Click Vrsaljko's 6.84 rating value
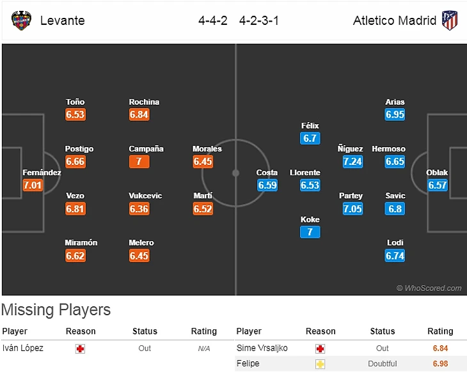The image size is (467, 376). point(440,349)
